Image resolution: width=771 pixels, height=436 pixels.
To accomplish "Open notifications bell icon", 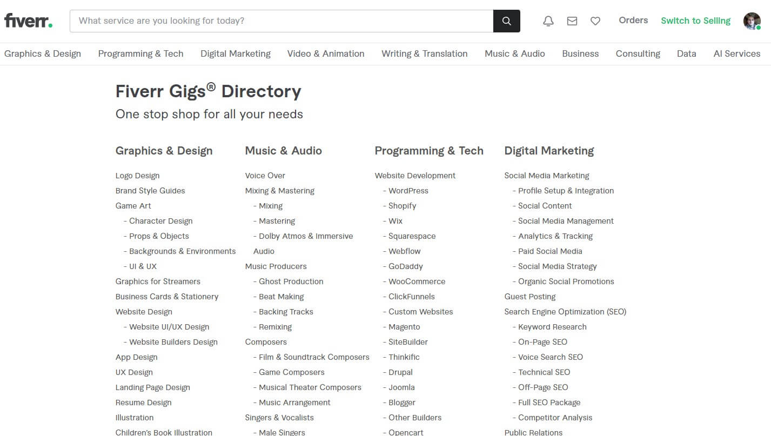I will tap(548, 21).
